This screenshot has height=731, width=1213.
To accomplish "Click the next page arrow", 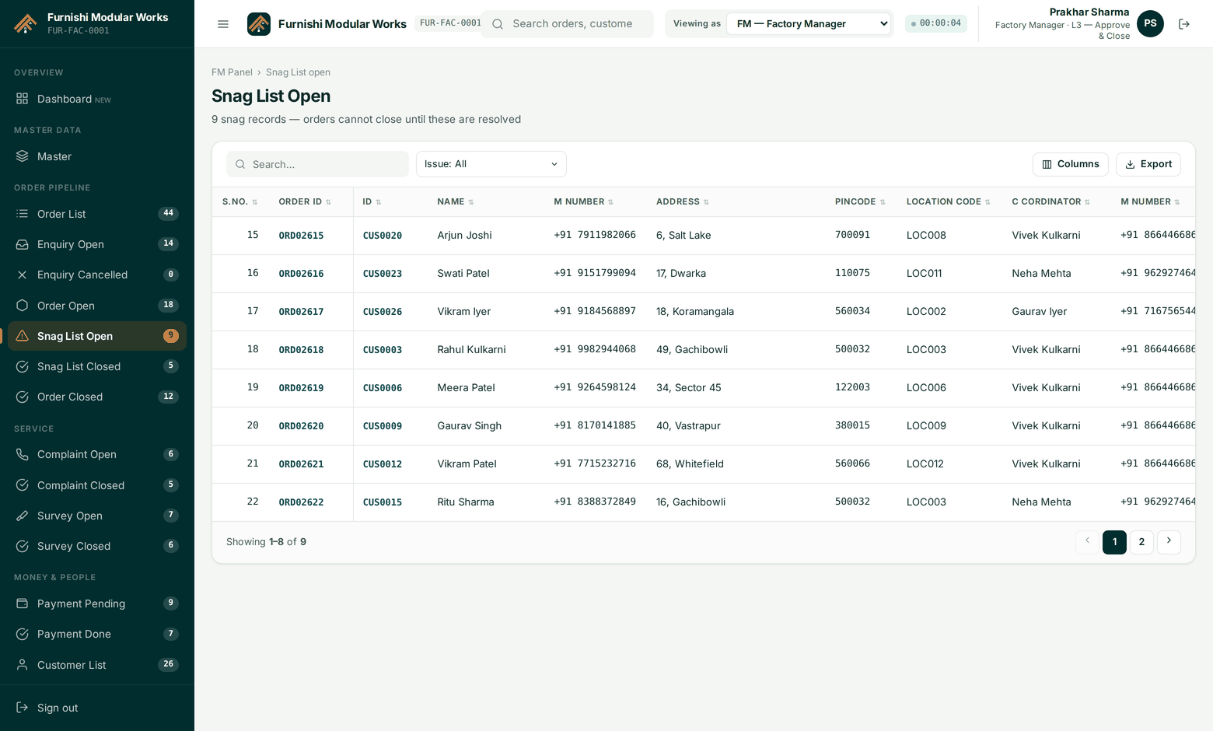I will [x=1169, y=542].
